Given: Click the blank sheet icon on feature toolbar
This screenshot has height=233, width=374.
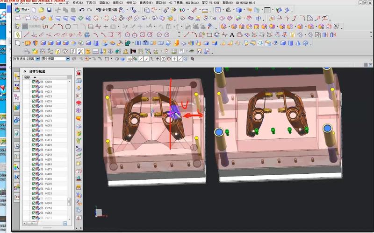Looking at the screenshot, I should (18, 43).
